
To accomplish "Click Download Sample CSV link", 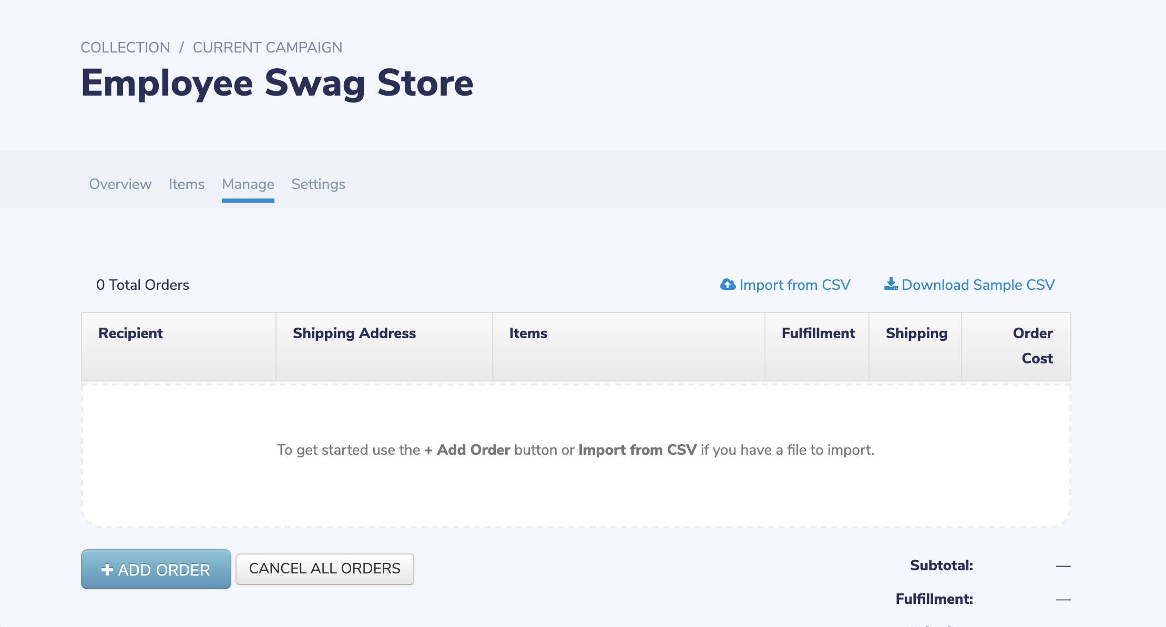I will (978, 285).
